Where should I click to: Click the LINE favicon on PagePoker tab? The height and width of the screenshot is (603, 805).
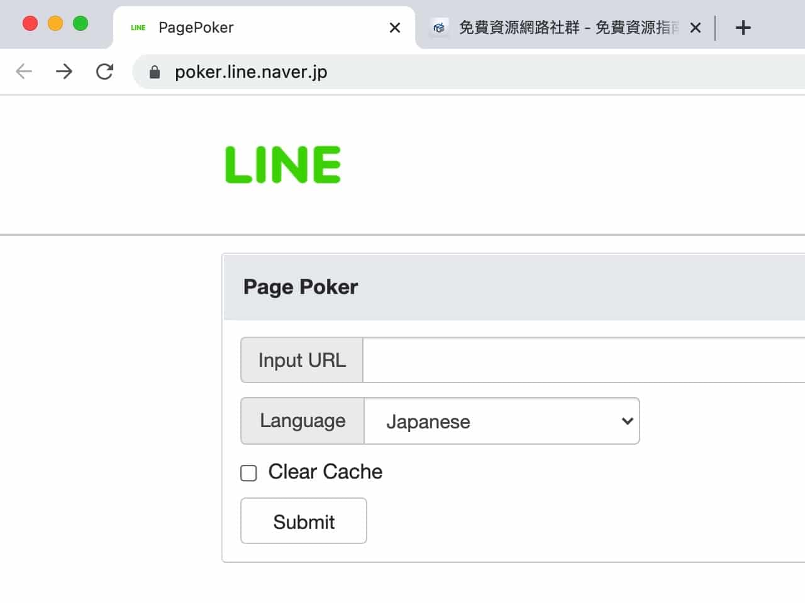click(138, 28)
